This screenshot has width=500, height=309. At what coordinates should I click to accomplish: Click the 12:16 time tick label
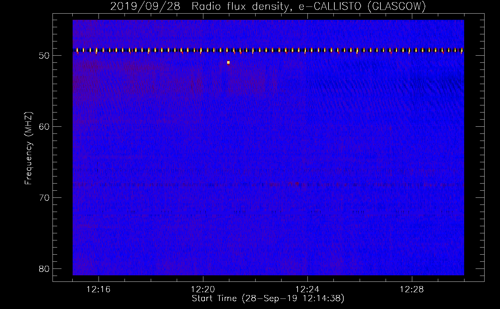99,289
